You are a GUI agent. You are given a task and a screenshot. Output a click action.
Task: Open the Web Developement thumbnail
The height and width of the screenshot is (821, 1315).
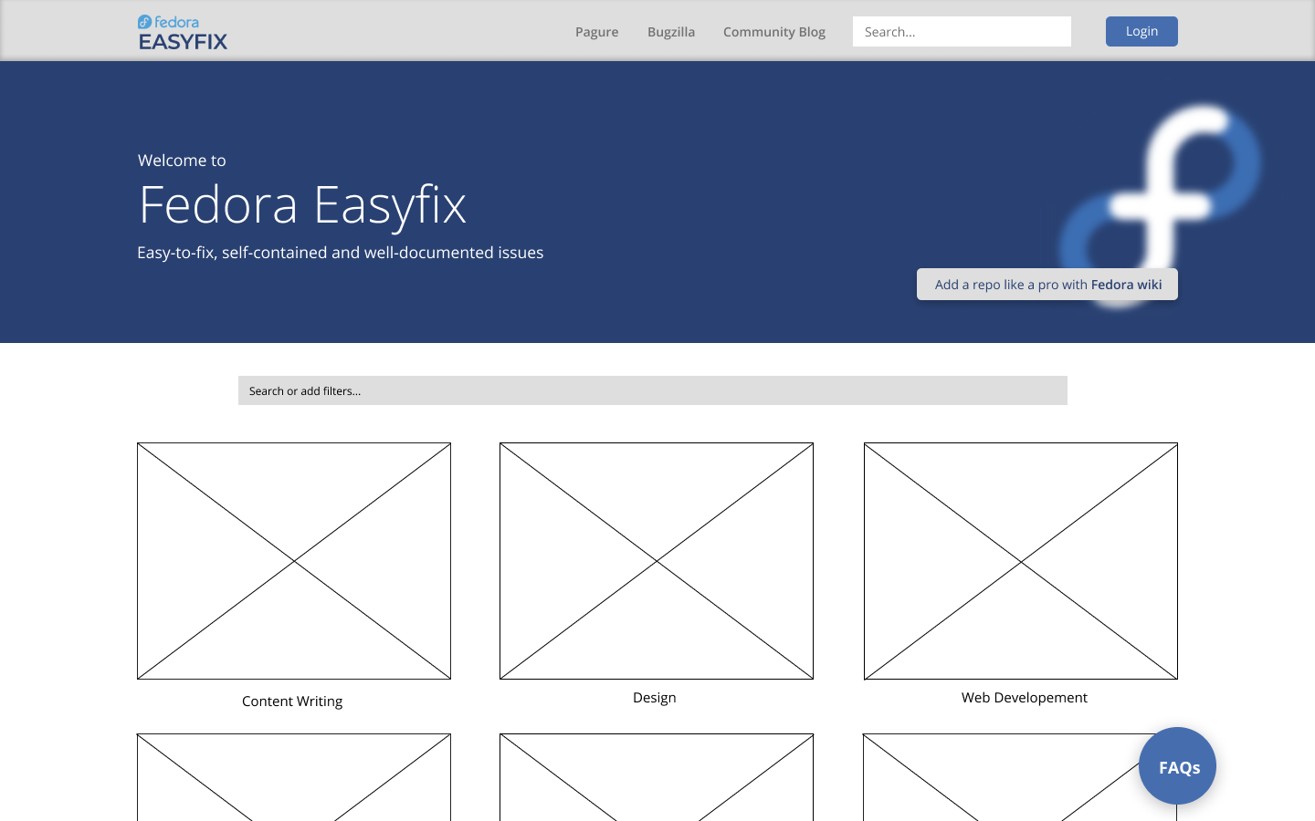coord(1021,561)
